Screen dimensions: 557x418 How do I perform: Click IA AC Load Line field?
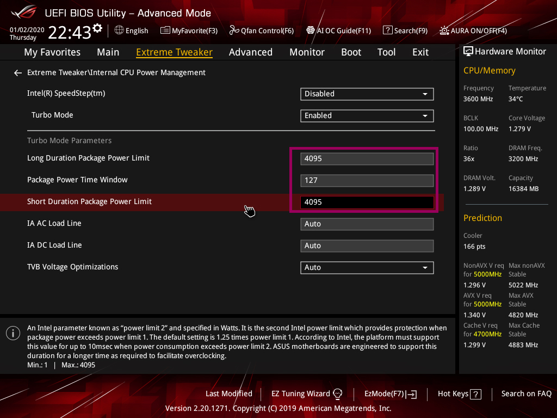367,224
